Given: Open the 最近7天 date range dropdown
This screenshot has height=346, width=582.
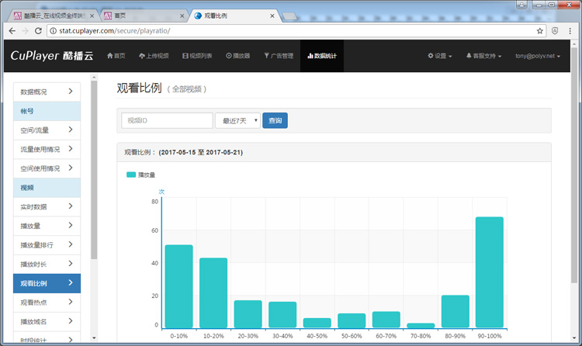Looking at the screenshot, I should (x=237, y=120).
